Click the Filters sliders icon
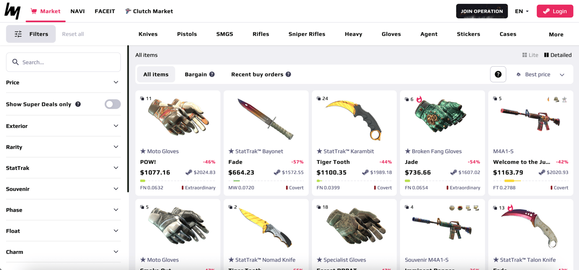579x270 pixels. [18, 34]
